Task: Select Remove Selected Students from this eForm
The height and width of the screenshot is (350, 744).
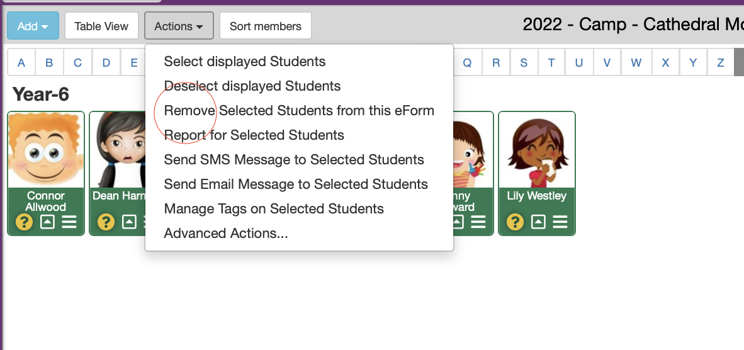Action: (x=299, y=111)
